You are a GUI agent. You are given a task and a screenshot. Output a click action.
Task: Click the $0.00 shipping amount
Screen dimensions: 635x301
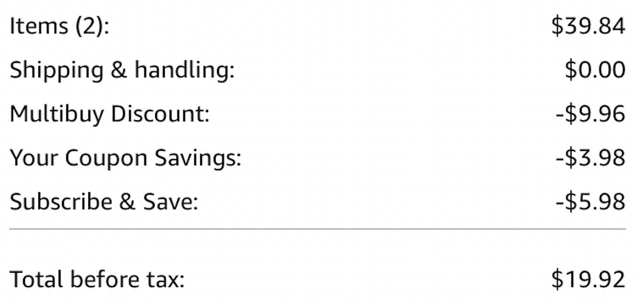coord(595,70)
